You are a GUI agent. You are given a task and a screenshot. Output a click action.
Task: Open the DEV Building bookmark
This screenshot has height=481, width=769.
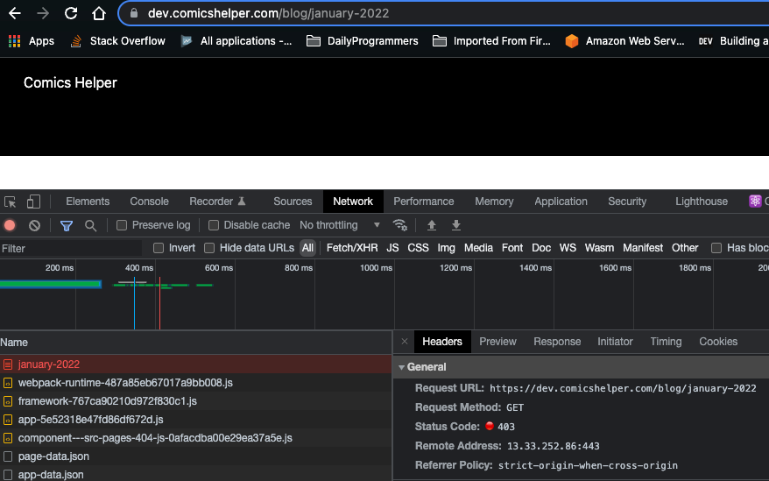click(734, 41)
